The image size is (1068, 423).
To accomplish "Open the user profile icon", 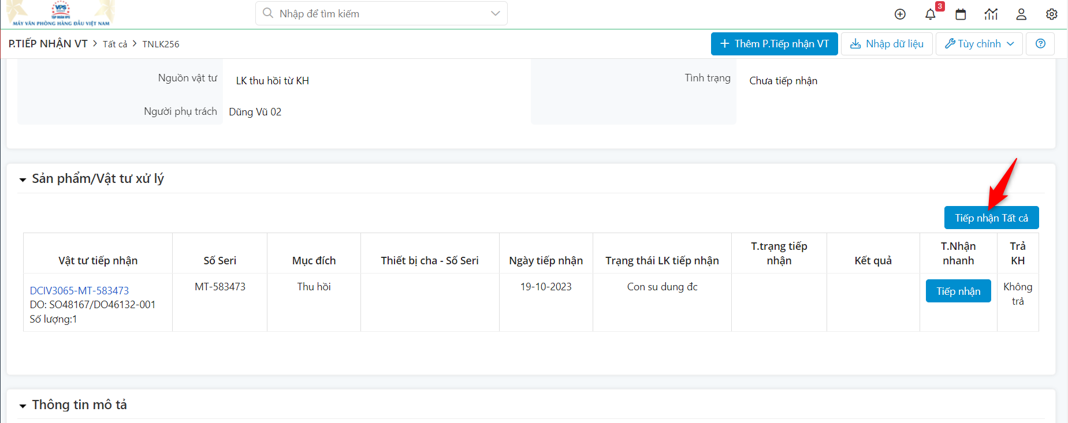I will [x=1021, y=14].
